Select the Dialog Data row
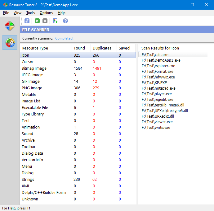This screenshot has height=211, width=214. coord(78,153)
